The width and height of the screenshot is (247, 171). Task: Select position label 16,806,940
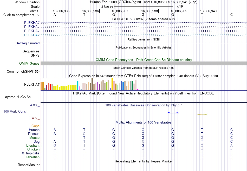click(209, 11)
